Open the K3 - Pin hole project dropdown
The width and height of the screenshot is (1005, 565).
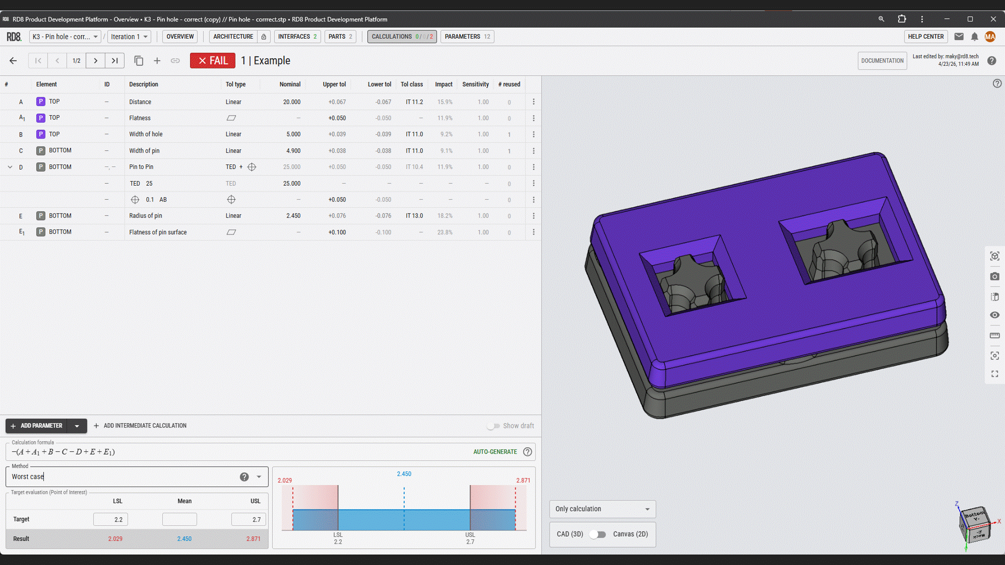(65, 37)
